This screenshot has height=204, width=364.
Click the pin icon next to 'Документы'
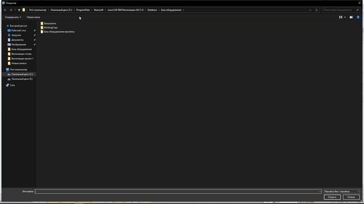[35, 40]
